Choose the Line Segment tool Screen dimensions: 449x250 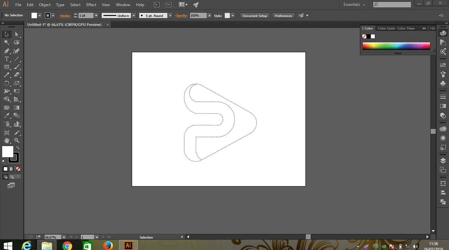[x=16, y=59]
